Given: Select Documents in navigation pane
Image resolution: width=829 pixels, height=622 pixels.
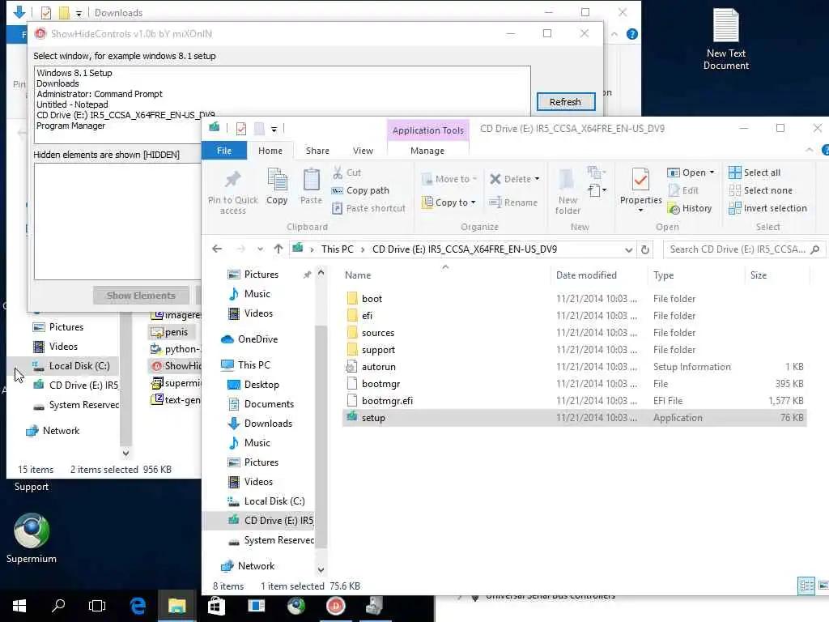Looking at the screenshot, I should tap(269, 404).
